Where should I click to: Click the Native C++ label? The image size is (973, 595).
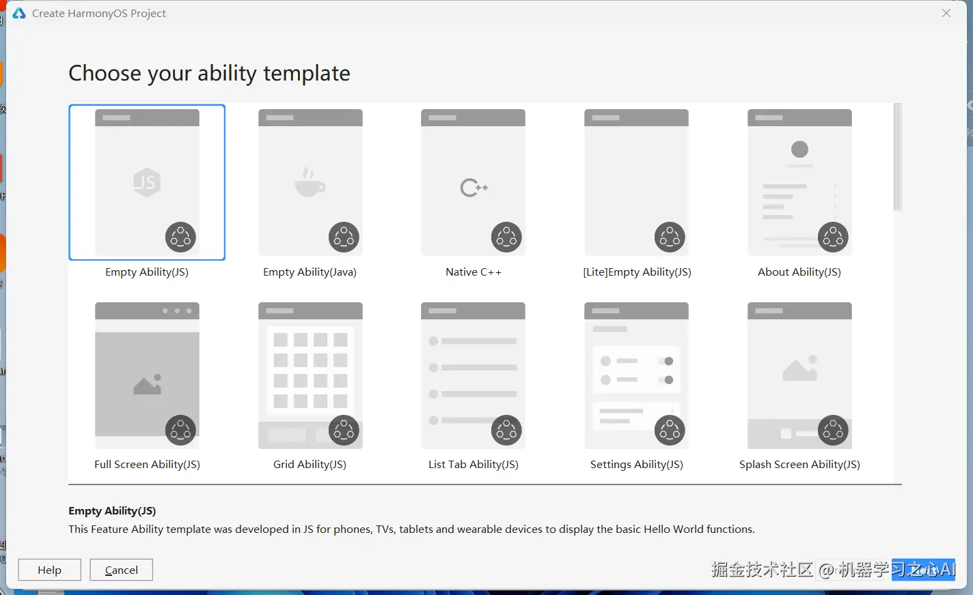(474, 272)
